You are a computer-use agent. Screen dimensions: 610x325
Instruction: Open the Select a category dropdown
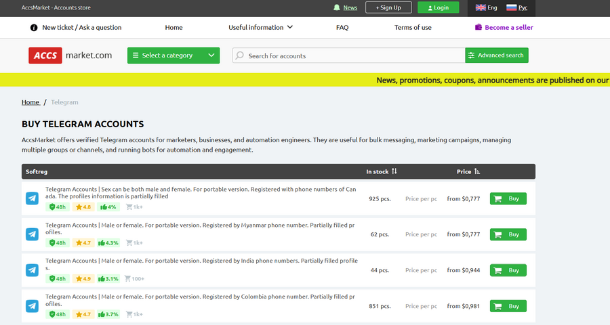click(173, 56)
